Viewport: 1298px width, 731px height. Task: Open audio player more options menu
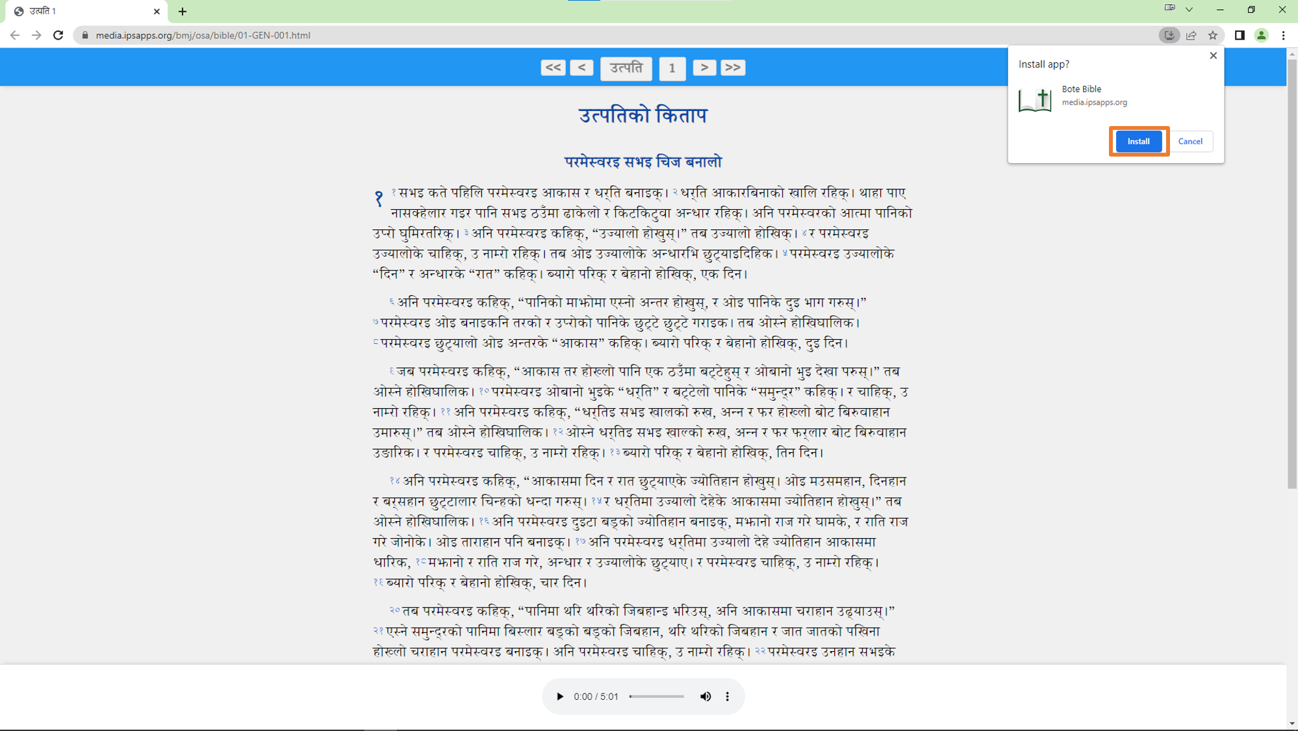728,697
